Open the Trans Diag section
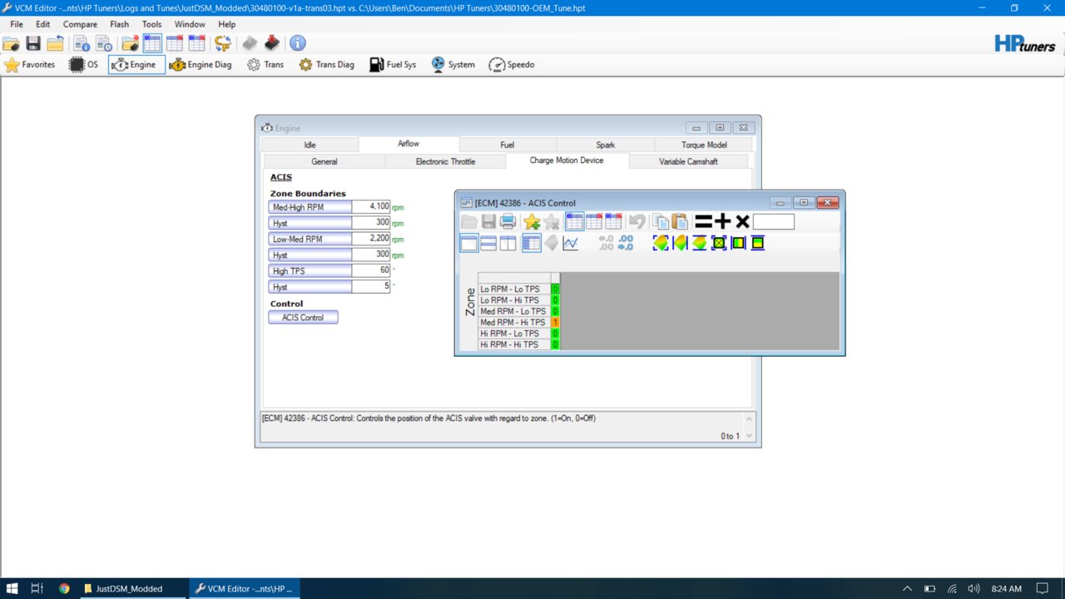 (327, 65)
